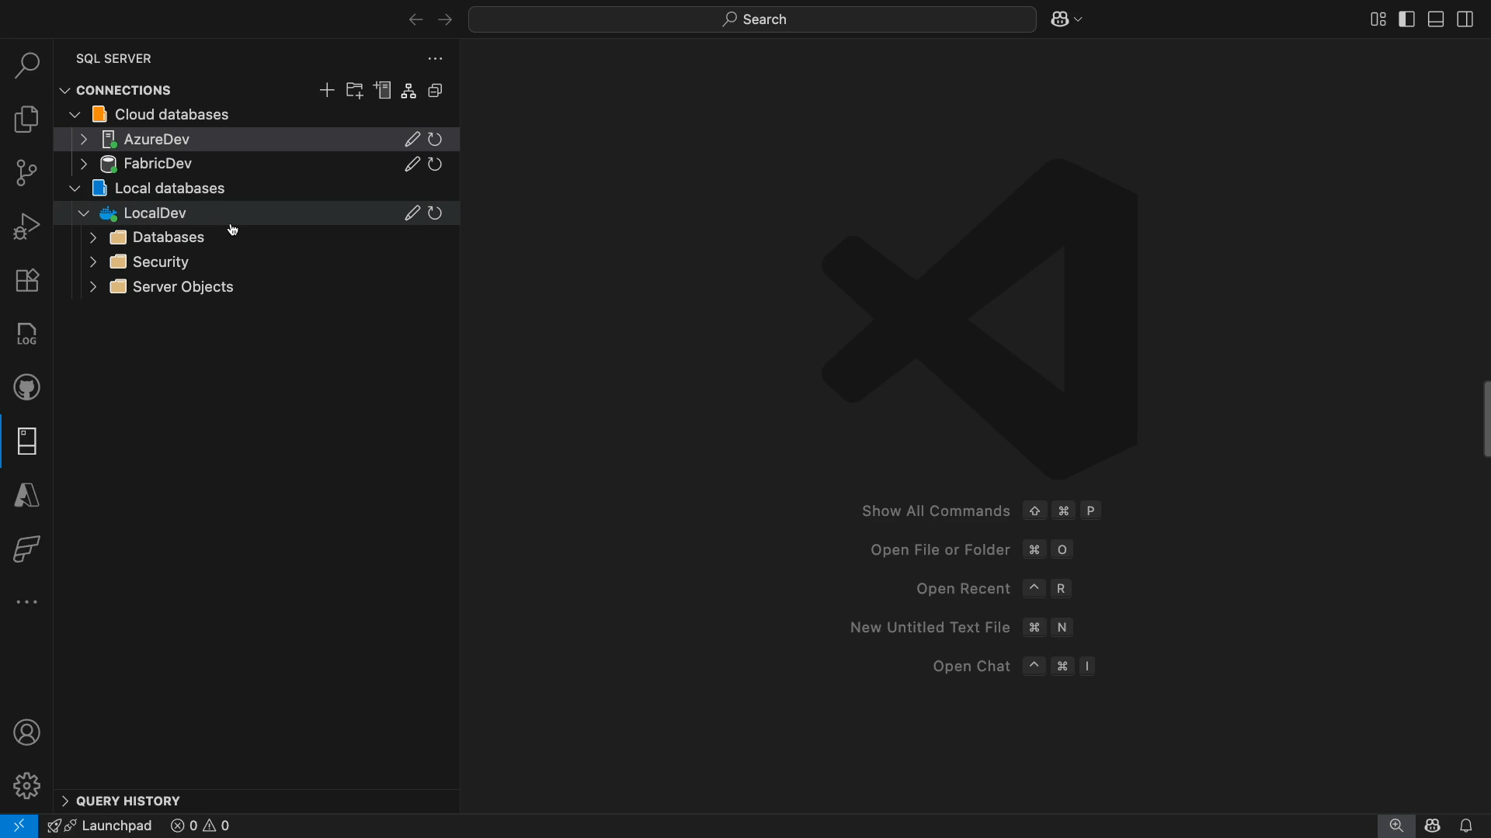Expand the Server Objects folder
Screen dimensions: 1491x838
[x=93, y=287]
